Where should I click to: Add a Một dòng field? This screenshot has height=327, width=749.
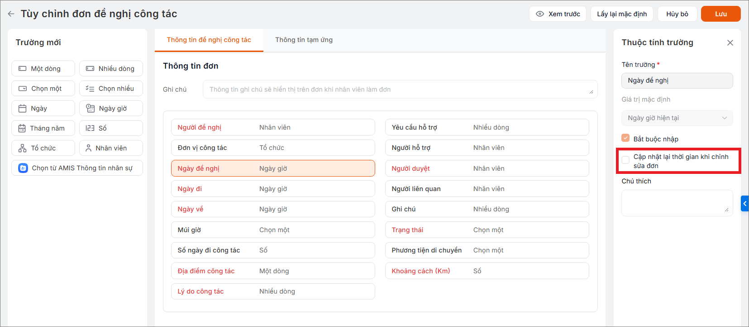(43, 69)
